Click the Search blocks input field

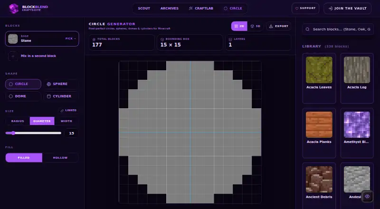click(x=338, y=29)
